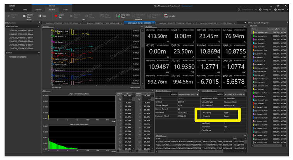The height and width of the screenshot is (160, 293).
Task: Open the Numeric panel options arrow
Action: click(245, 27)
